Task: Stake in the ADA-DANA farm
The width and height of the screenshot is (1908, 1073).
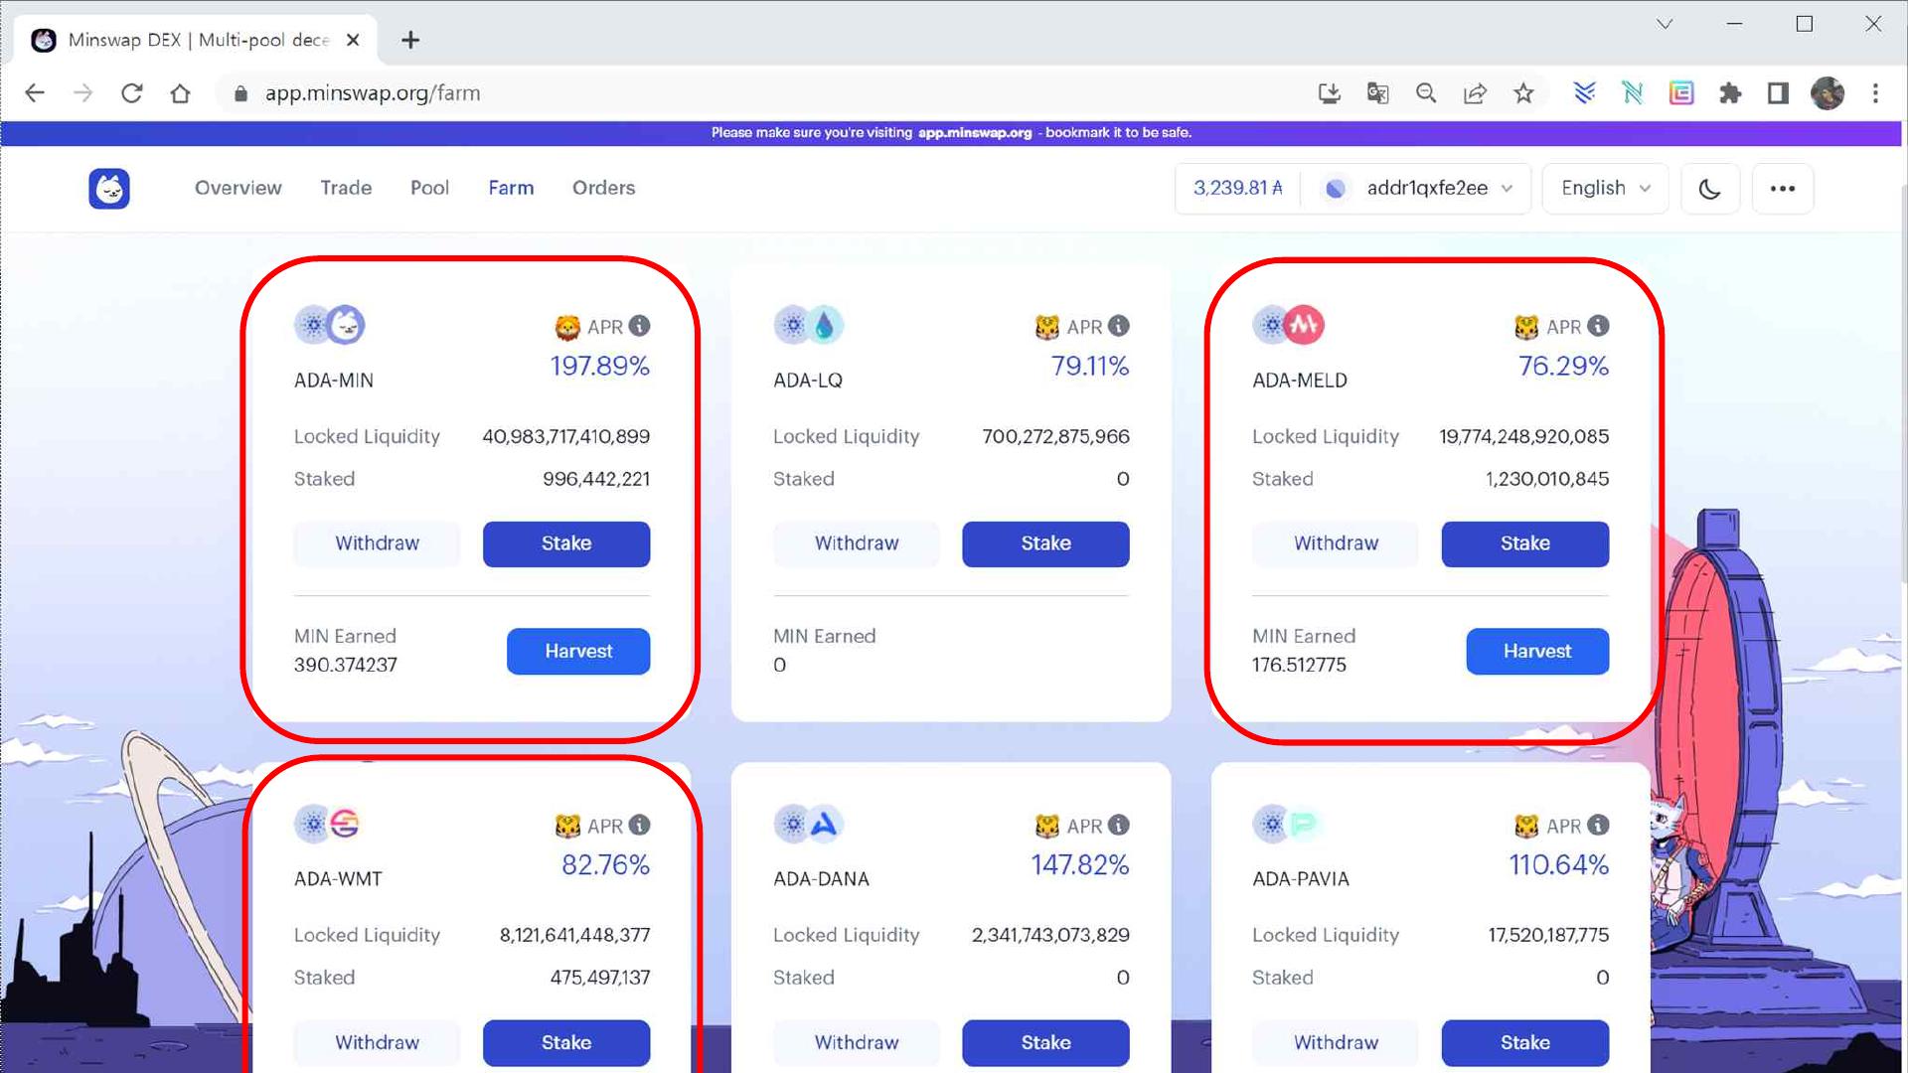Action: click(1045, 1042)
